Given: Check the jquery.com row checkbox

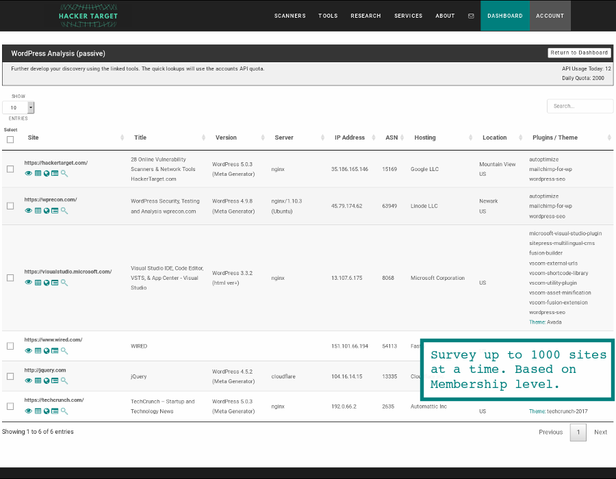Looking at the screenshot, I should coord(10,376).
